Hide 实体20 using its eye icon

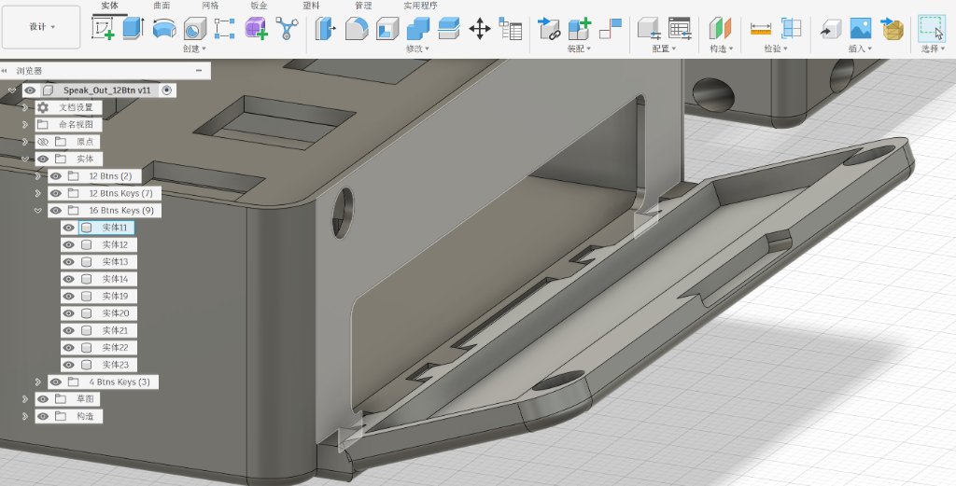tap(68, 313)
